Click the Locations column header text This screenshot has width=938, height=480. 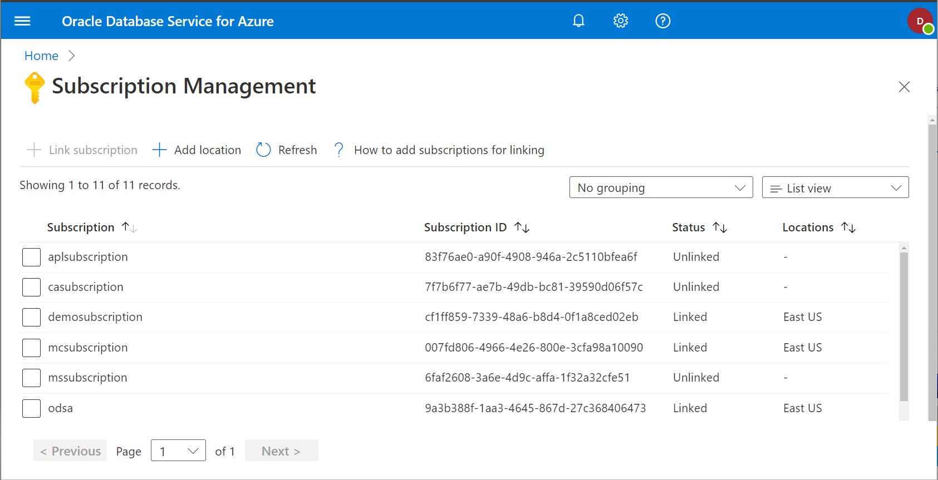click(x=808, y=227)
